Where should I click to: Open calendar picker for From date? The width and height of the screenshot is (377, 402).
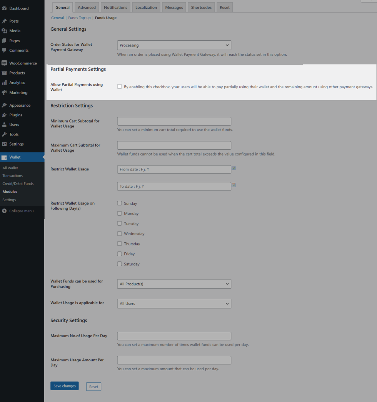click(234, 168)
